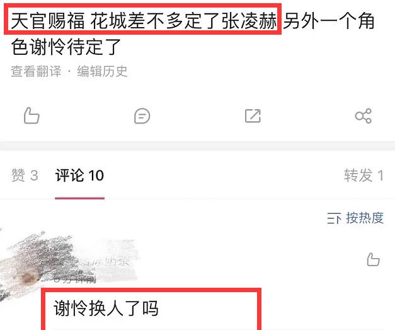The width and height of the screenshot is (395, 330).
Task: Like the post with thumbs-up icon
Action: pos(31,116)
